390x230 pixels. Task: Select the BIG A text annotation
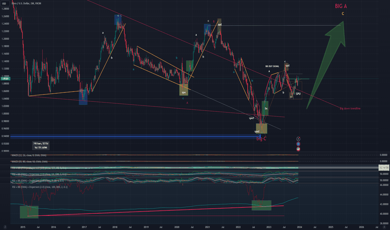point(341,6)
